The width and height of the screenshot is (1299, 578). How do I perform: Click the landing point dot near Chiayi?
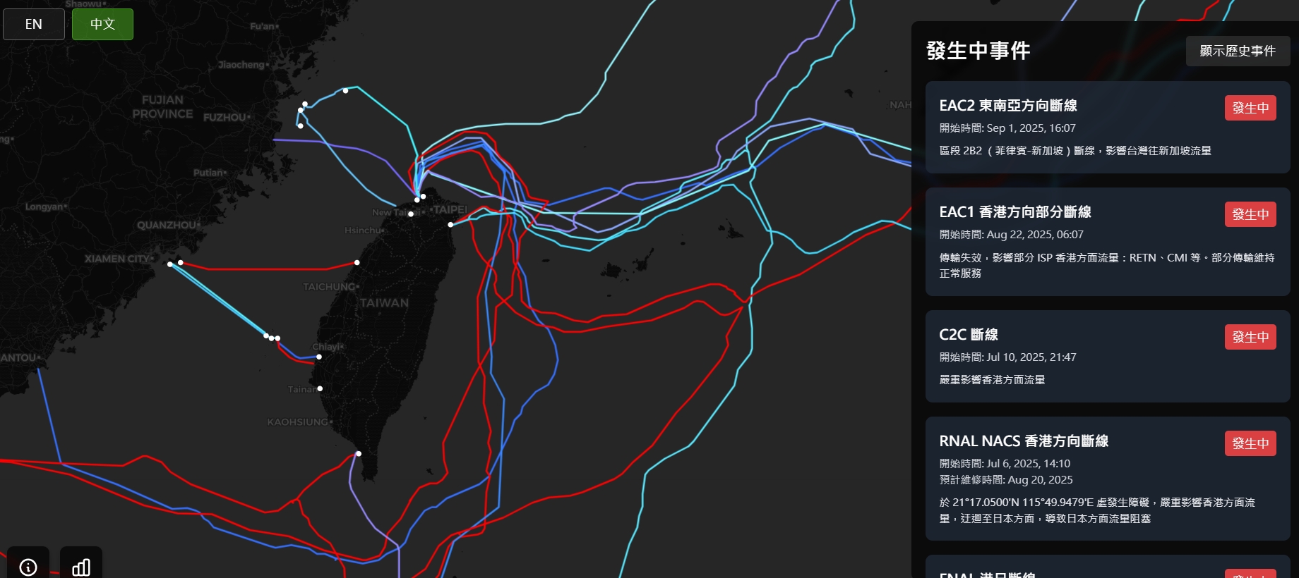tap(319, 357)
